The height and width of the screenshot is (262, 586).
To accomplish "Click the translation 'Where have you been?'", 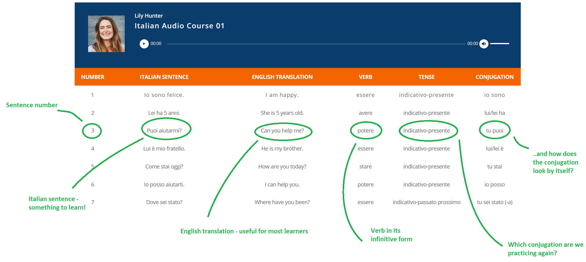I will coord(282,202).
